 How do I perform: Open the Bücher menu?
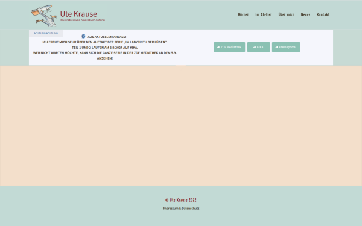click(x=243, y=14)
